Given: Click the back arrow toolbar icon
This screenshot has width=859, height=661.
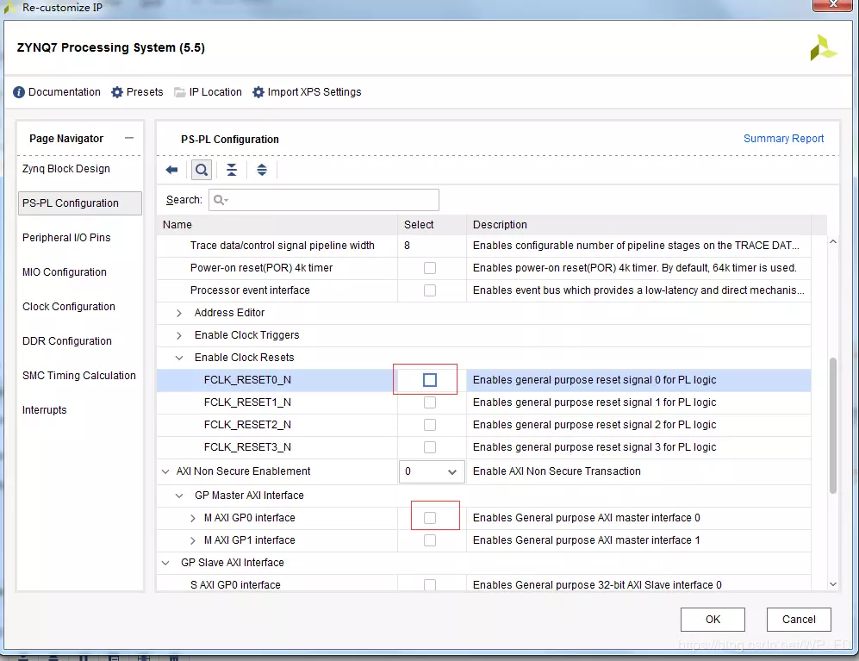Looking at the screenshot, I should (x=171, y=170).
